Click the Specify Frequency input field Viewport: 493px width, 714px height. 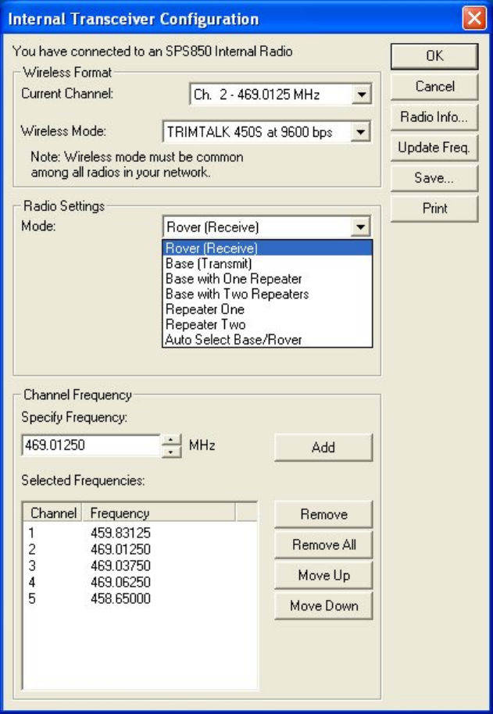click(x=91, y=445)
